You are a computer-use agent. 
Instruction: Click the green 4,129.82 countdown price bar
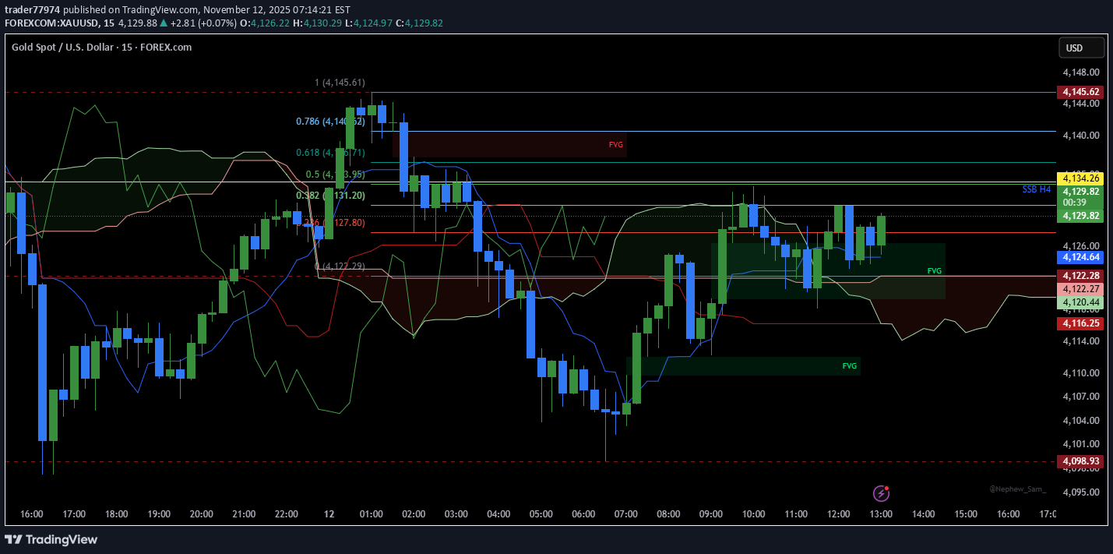click(1080, 196)
